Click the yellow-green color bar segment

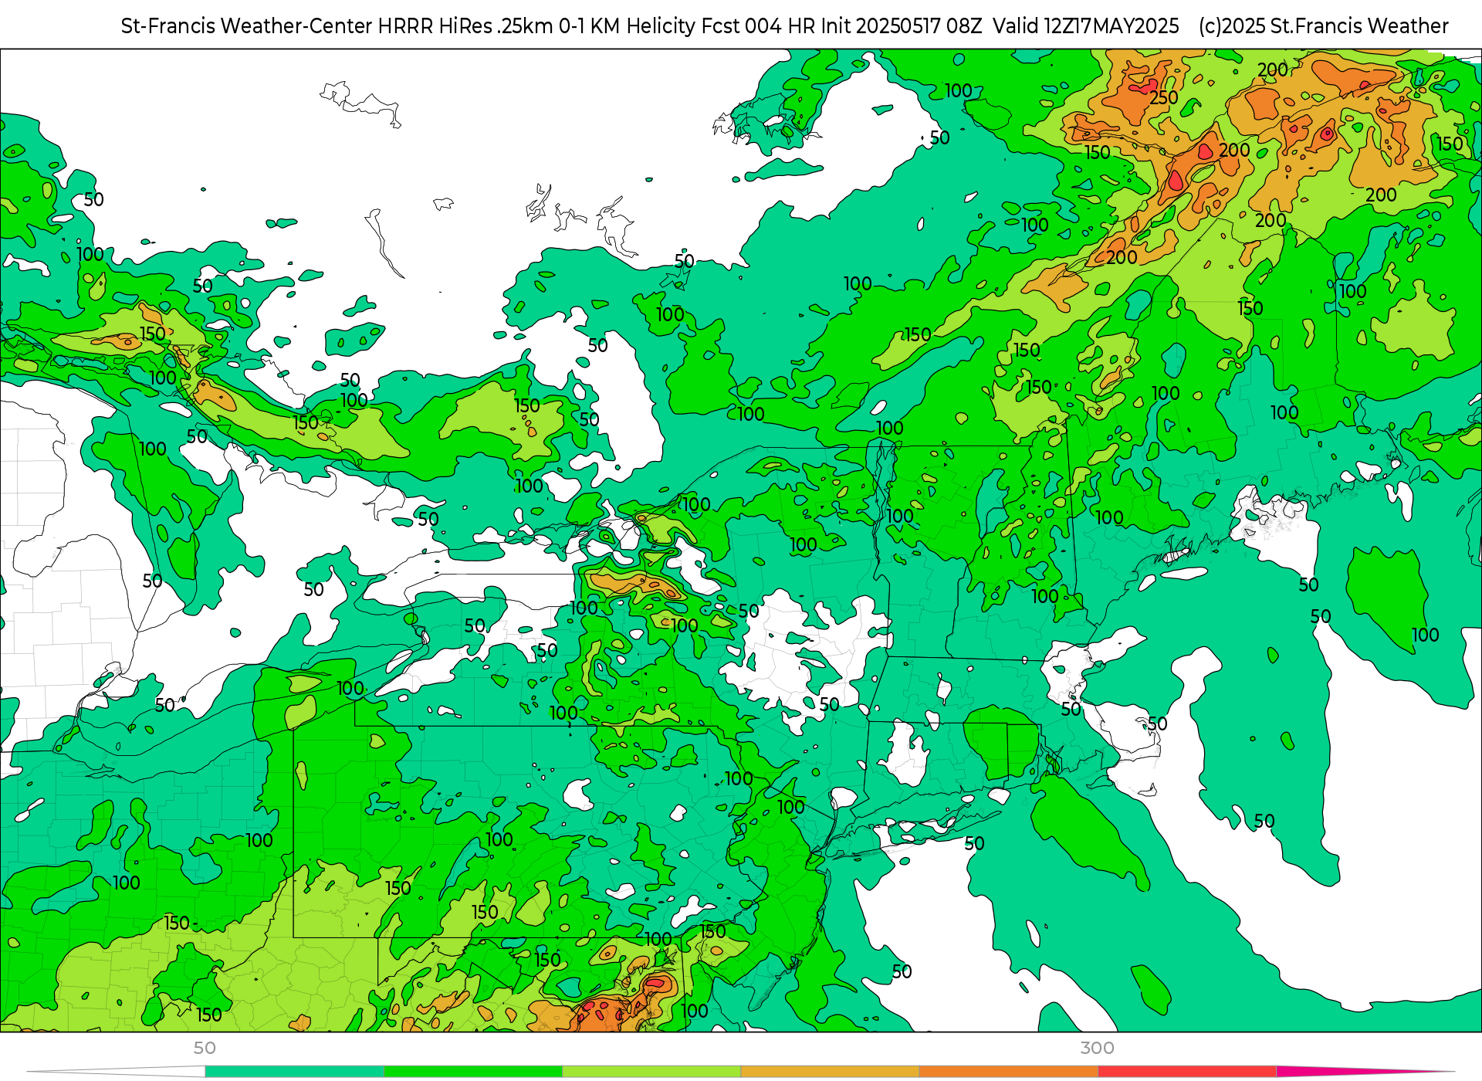click(x=651, y=1072)
